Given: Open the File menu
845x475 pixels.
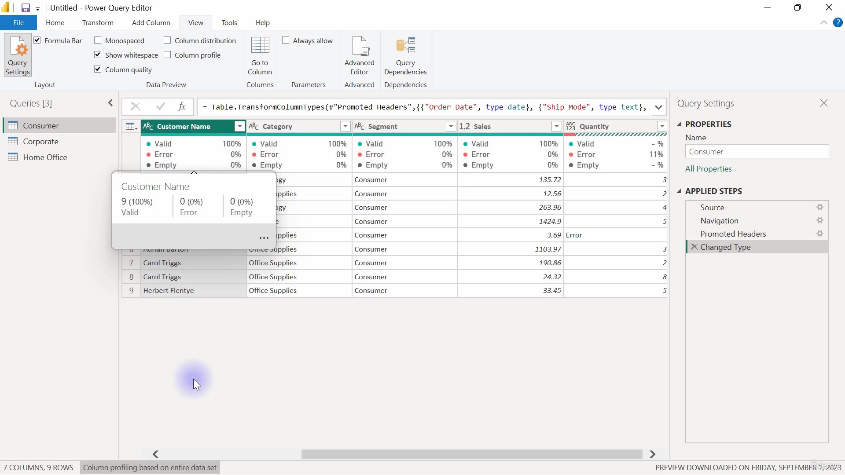Looking at the screenshot, I should coord(18,23).
